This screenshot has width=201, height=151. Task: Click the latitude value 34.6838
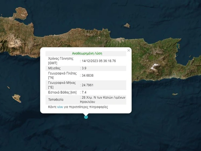(88, 75)
